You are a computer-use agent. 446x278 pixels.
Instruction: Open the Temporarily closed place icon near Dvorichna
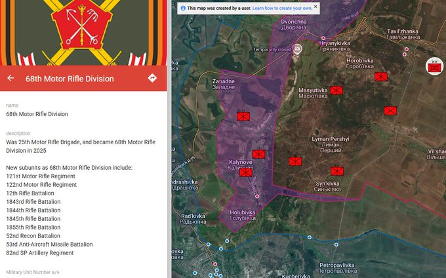click(x=297, y=49)
